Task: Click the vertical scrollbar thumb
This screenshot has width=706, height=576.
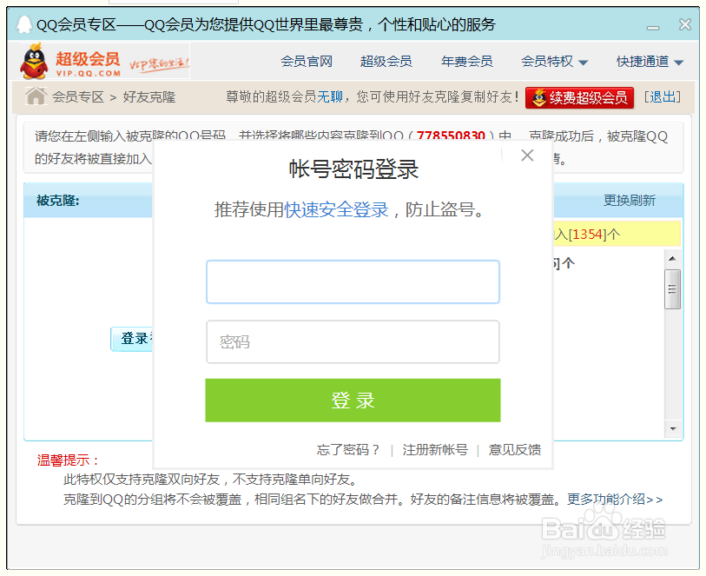Action: [x=672, y=289]
